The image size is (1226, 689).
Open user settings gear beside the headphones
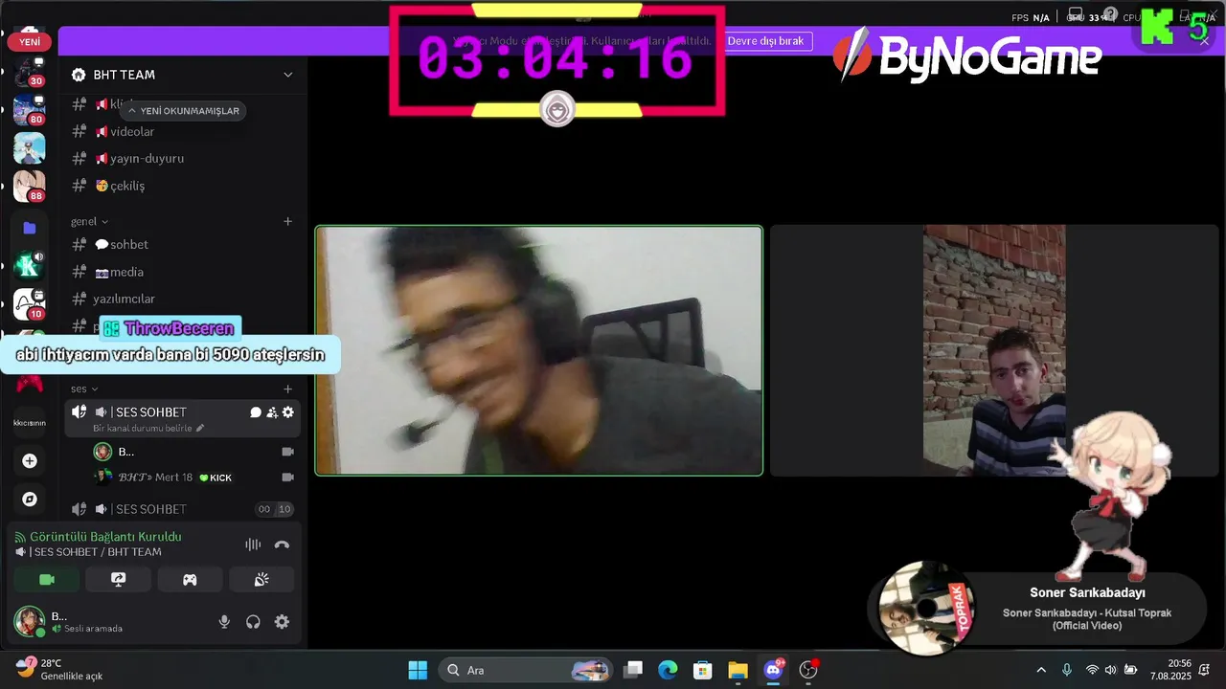(282, 622)
